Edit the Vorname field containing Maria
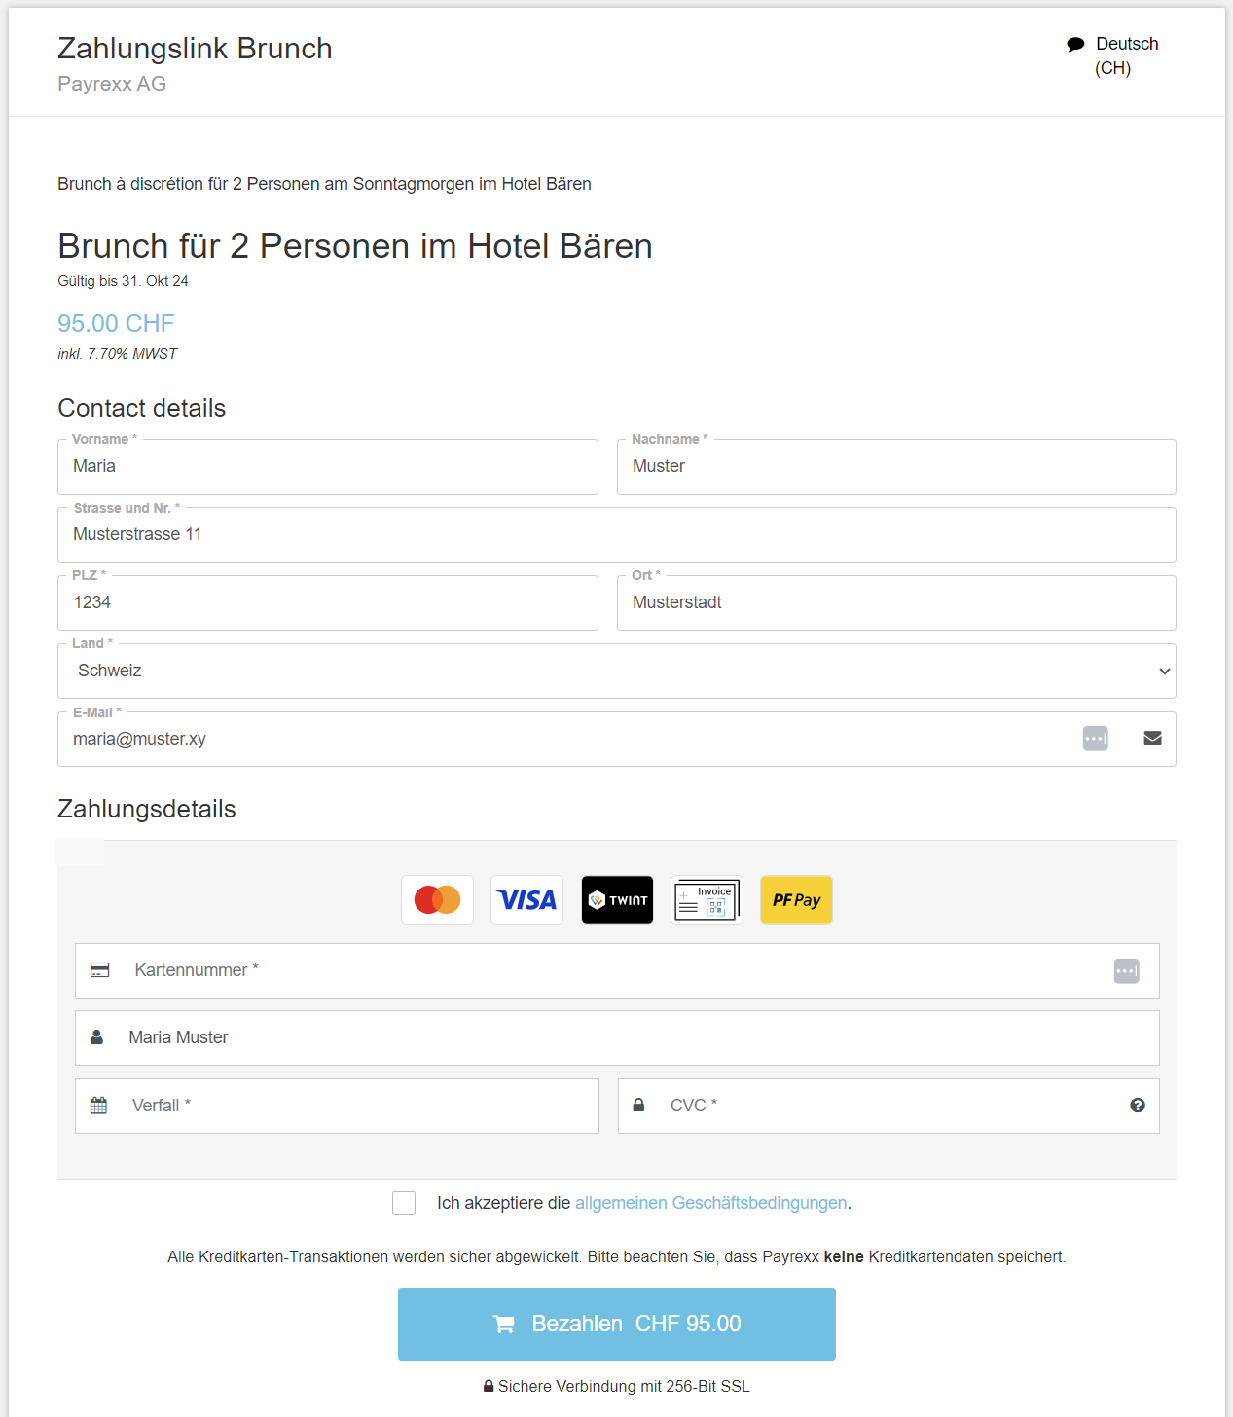The height and width of the screenshot is (1417, 1233). [328, 467]
